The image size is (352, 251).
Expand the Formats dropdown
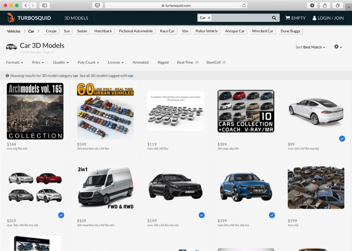(x=14, y=62)
